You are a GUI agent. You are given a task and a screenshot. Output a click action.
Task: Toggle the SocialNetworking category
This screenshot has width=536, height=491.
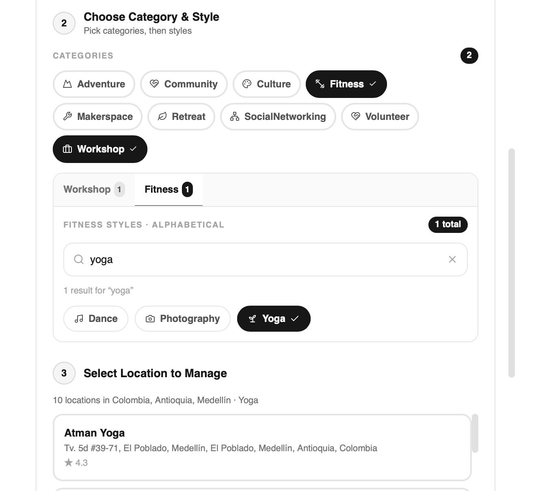pos(278,117)
